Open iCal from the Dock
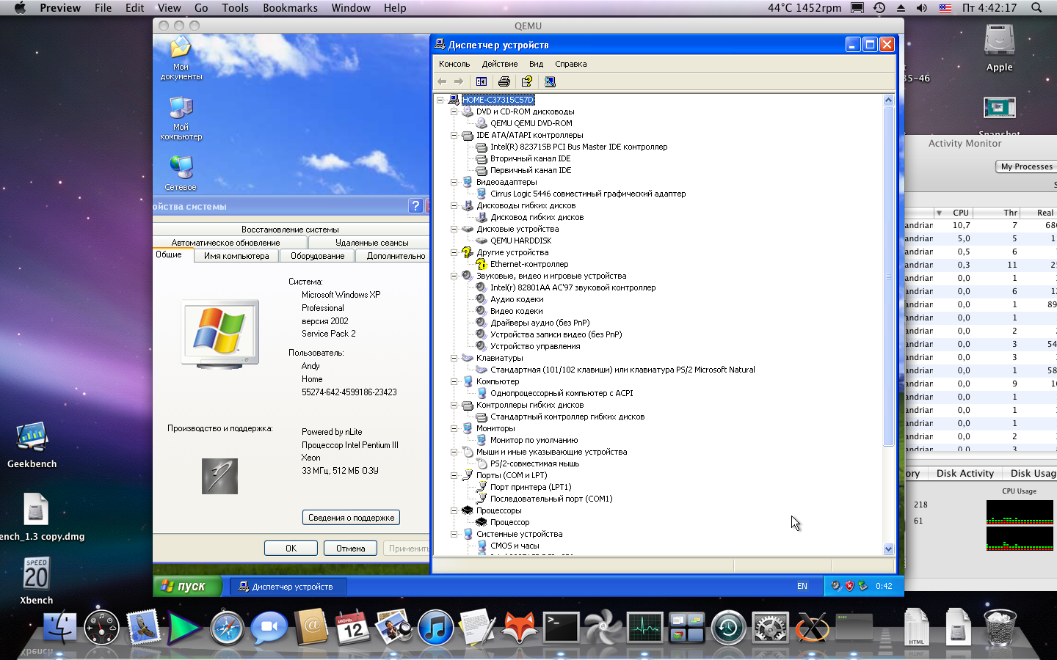Image resolution: width=1057 pixels, height=660 pixels. pos(352,628)
